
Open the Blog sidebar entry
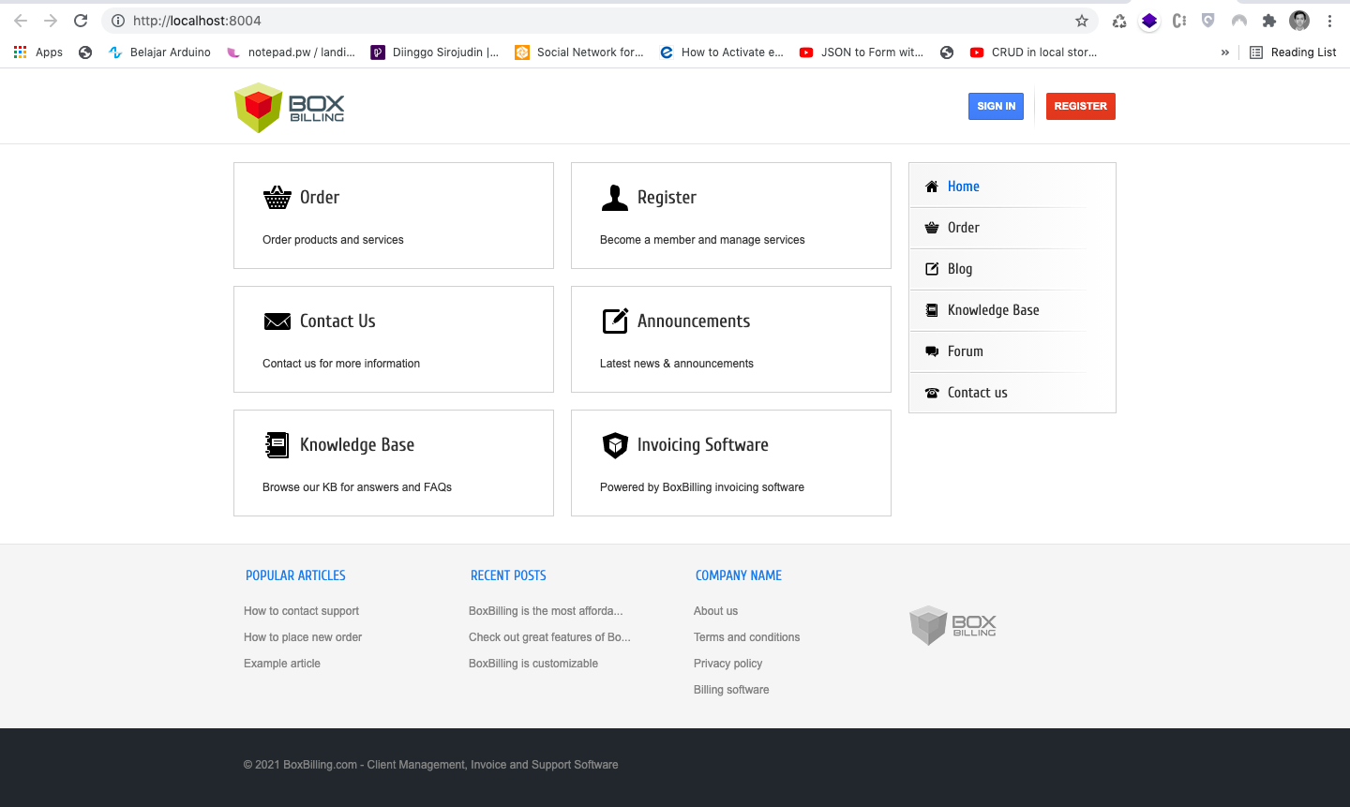tap(960, 268)
